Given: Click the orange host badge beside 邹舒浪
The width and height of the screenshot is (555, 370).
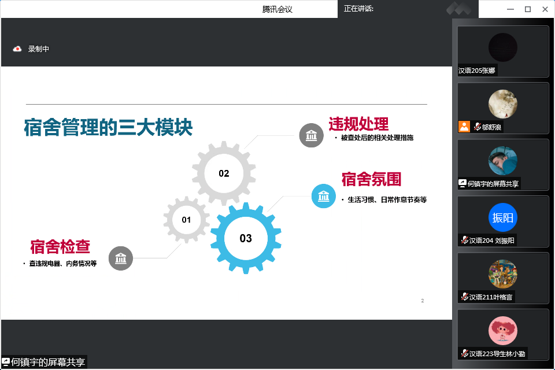Looking at the screenshot, I should pos(464,127).
